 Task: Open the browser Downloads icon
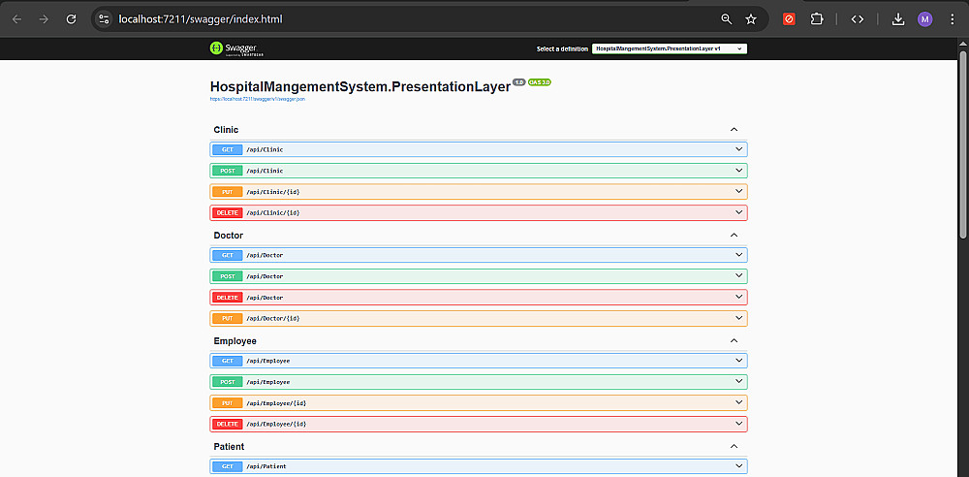point(898,19)
